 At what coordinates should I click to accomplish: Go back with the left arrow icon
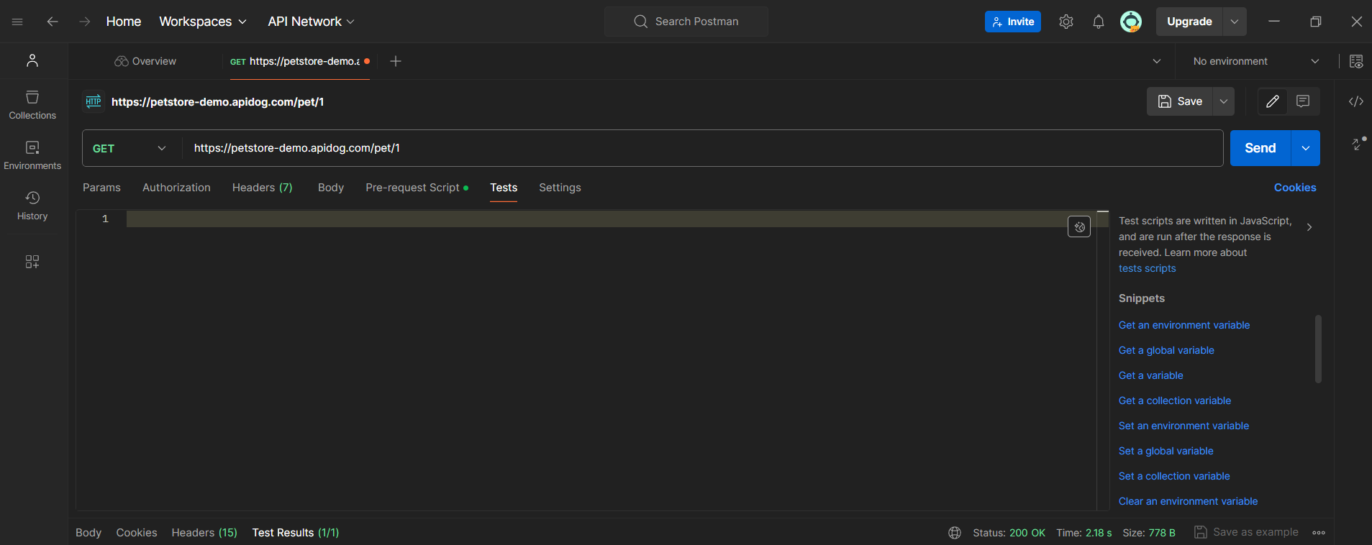(53, 22)
